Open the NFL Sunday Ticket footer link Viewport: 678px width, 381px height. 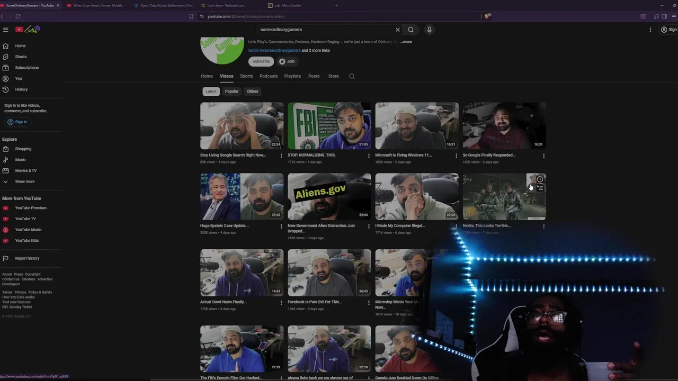click(17, 307)
